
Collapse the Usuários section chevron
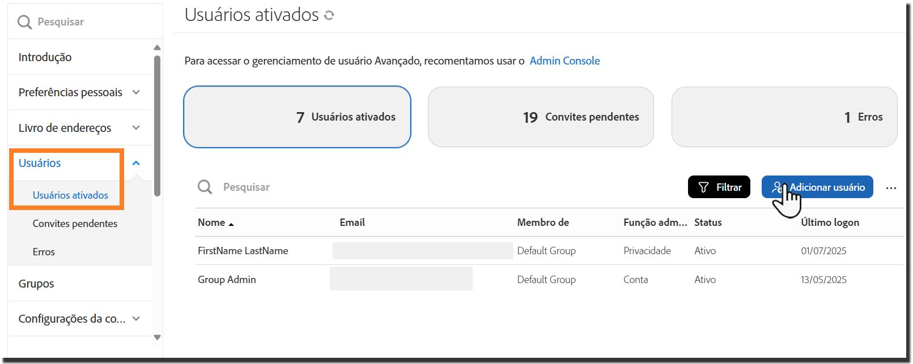[x=136, y=163]
